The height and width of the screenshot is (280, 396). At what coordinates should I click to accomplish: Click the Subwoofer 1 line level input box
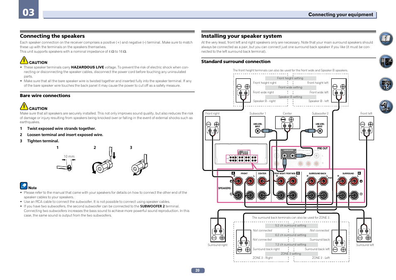257,127
